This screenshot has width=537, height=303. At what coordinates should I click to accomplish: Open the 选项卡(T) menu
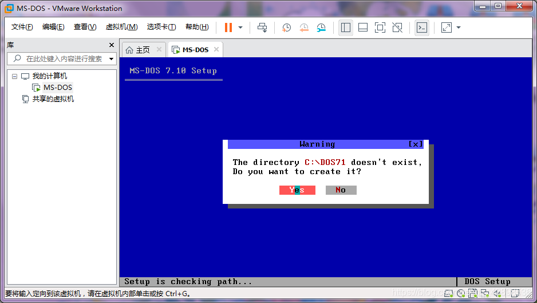[161, 27]
